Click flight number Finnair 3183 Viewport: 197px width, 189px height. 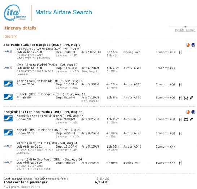coord(25,133)
